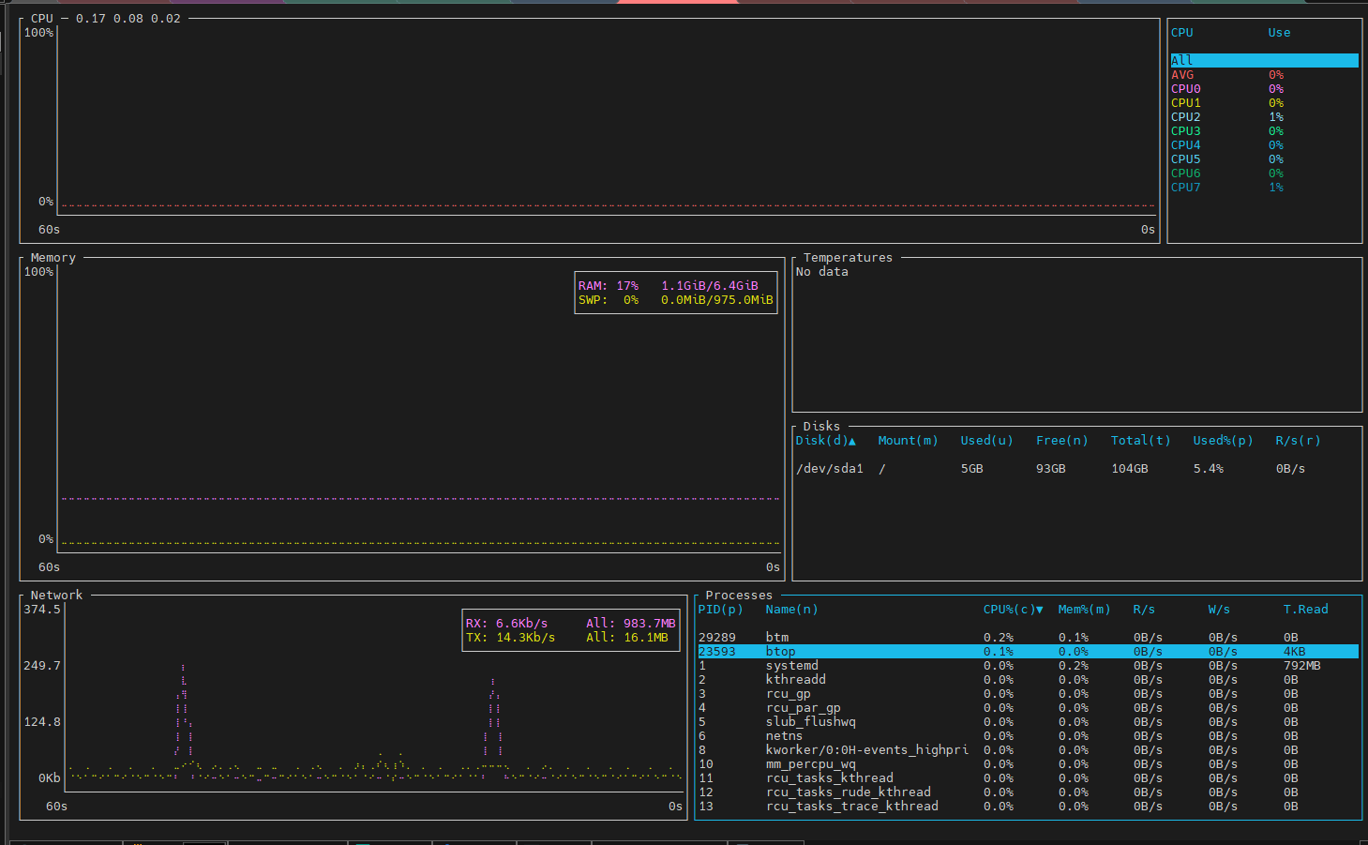Select the rcu_par_gp process row
Screen dimensions: 1368x845
point(1028,707)
